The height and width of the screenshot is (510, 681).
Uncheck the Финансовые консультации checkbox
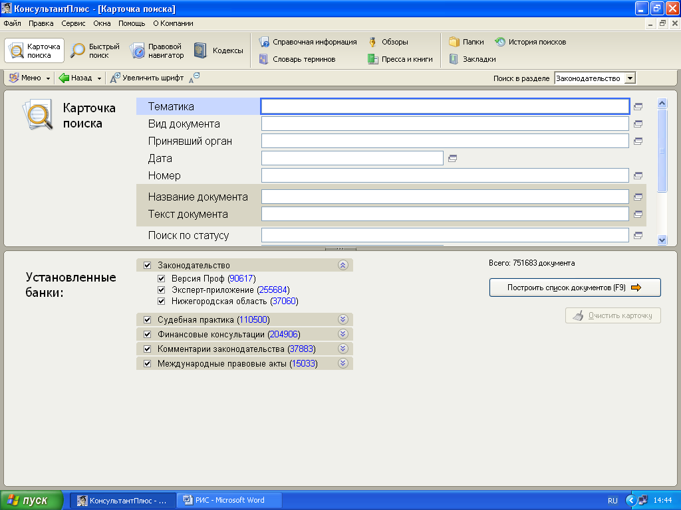pyautogui.click(x=147, y=335)
